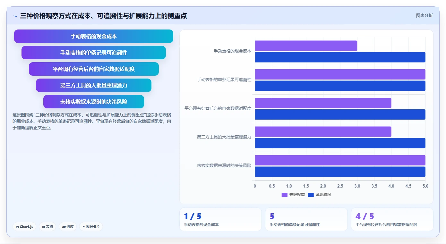The image size is (446, 244).
Task: Select the 未核实数据来源时的决策风险 funnel bar
Action: pos(94,102)
